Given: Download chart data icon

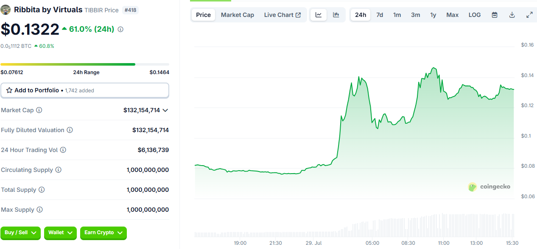Looking at the screenshot, I should coord(512,15).
